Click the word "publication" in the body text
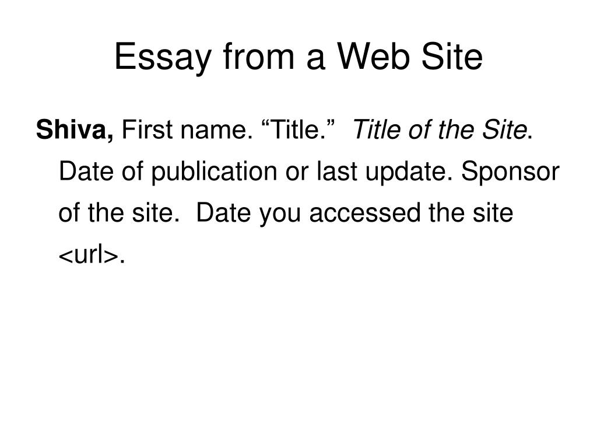Viewport: 597px width, 448px height. coord(215,172)
